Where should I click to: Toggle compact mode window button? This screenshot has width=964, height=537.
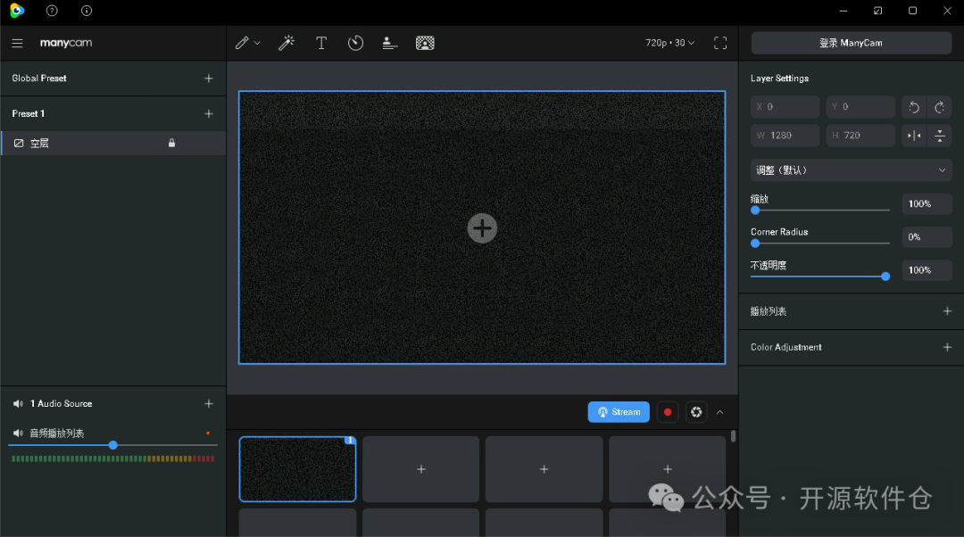pos(878,11)
